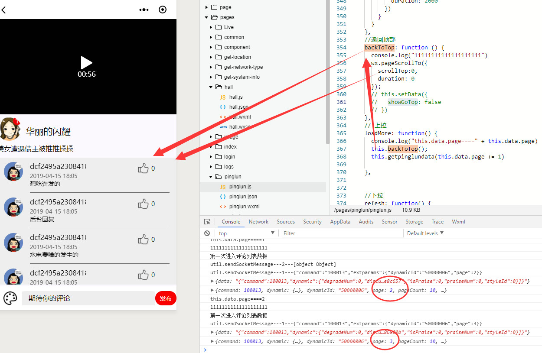Open the three-dots menu in simulator header
Viewport: 542px width, 353px height.
[144, 10]
